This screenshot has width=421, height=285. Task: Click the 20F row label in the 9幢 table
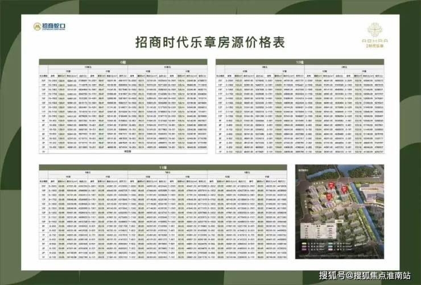coord(43,81)
